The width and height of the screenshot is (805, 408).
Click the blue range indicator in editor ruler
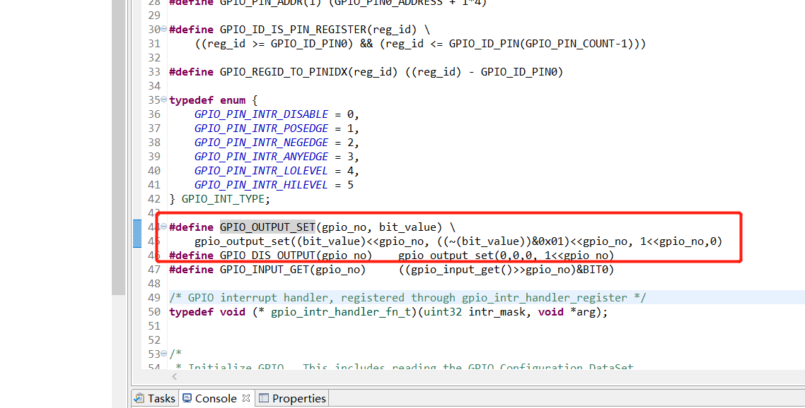tap(137, 234)
